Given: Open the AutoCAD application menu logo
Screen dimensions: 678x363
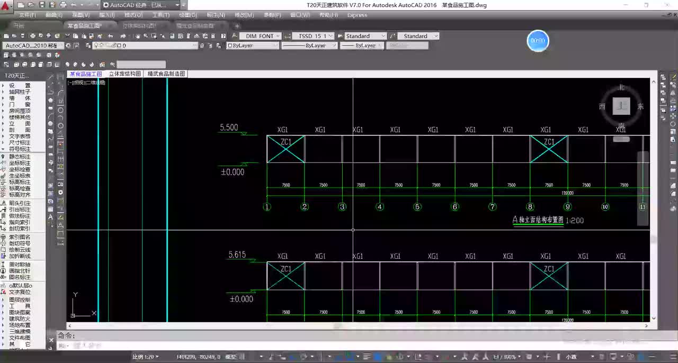Looking at the screenshot, I should tap(6, 6).
